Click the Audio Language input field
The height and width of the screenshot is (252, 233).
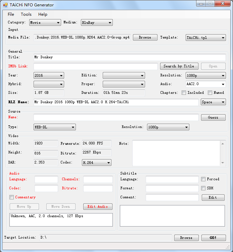tap(46, 179)
